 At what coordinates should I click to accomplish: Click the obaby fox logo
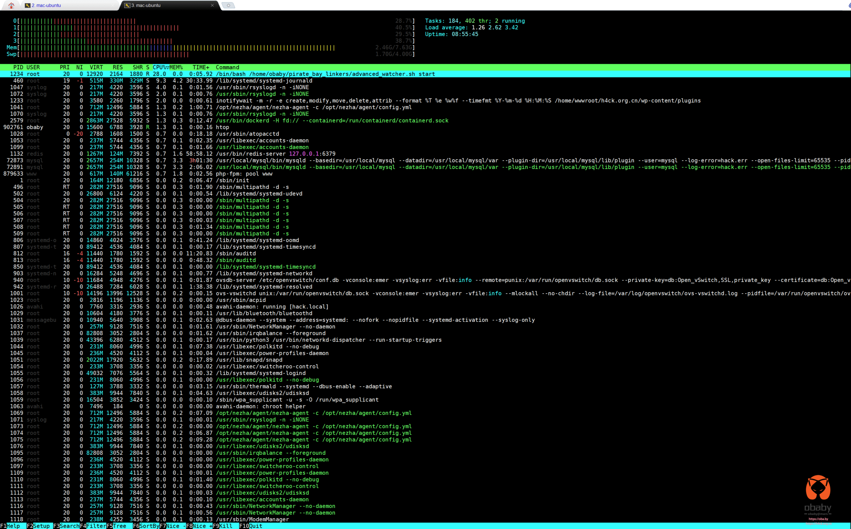tap(818, 487)
